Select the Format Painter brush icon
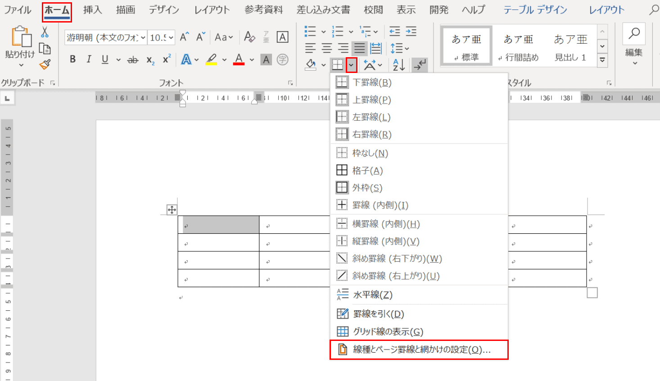 point(45,64)
